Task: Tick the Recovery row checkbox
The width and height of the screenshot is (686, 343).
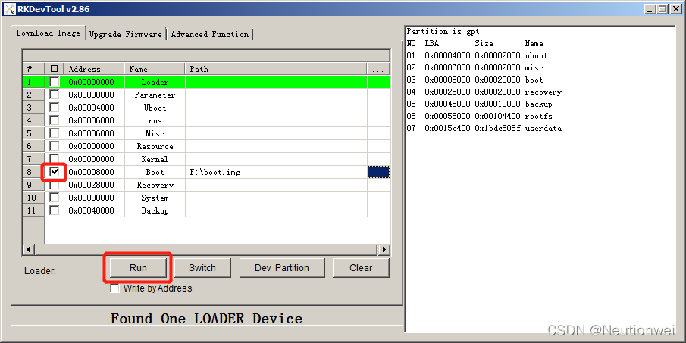Action: point(55,185)
